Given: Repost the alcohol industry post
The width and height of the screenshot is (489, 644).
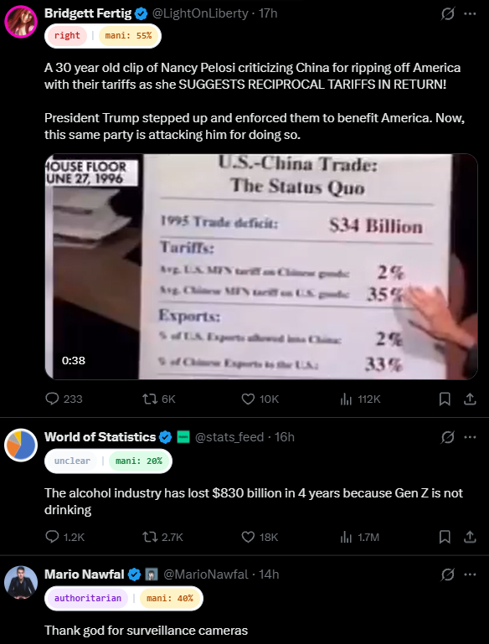Looking at the screenshot, I should coord(162,537).
